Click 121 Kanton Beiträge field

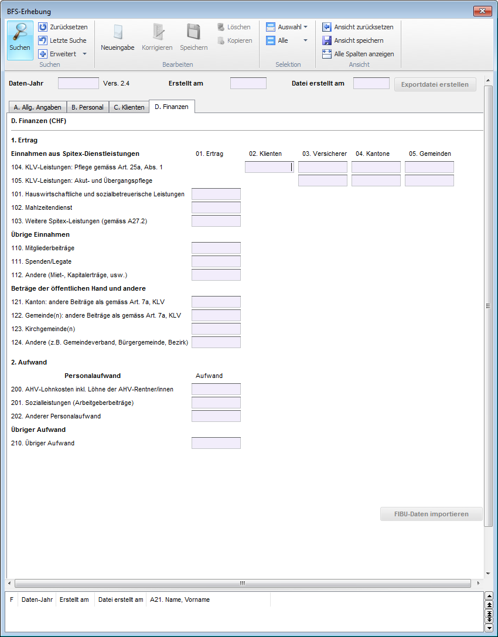pyautogui.click(x=216, y=302)
